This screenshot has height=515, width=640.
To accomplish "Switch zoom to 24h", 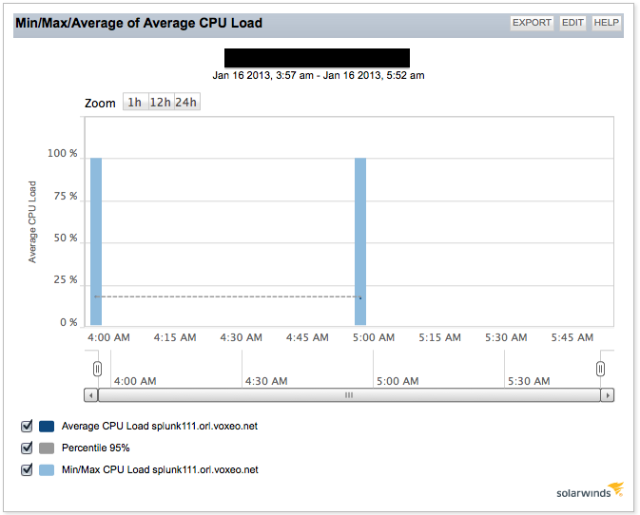I will pyautogui.click(x=186, y=102).
